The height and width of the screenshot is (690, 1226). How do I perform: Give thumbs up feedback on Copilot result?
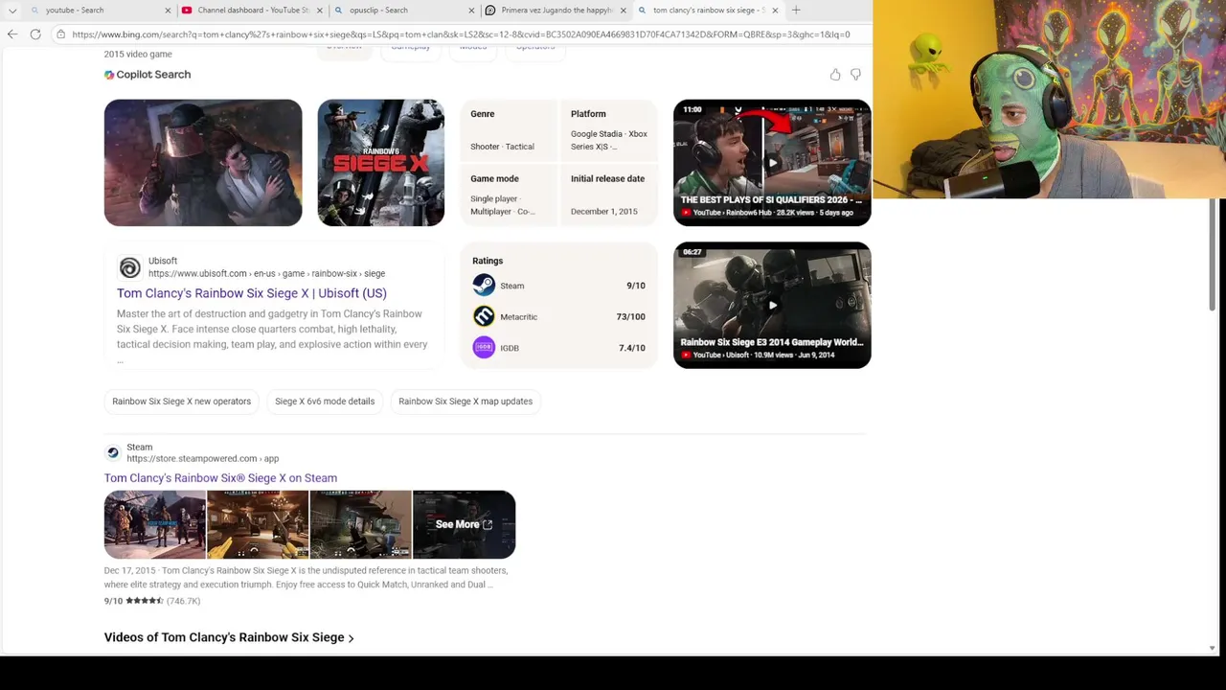[835, 75]
